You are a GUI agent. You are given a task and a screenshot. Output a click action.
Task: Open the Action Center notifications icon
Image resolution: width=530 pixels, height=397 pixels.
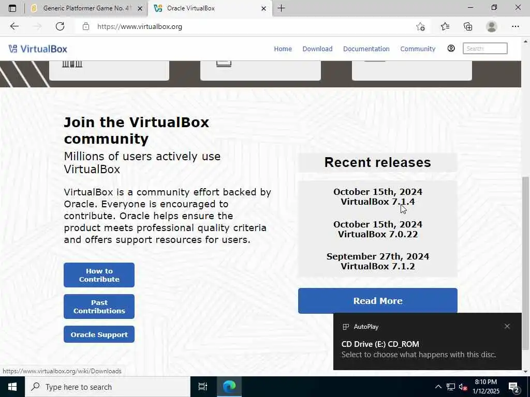[514, 387]
